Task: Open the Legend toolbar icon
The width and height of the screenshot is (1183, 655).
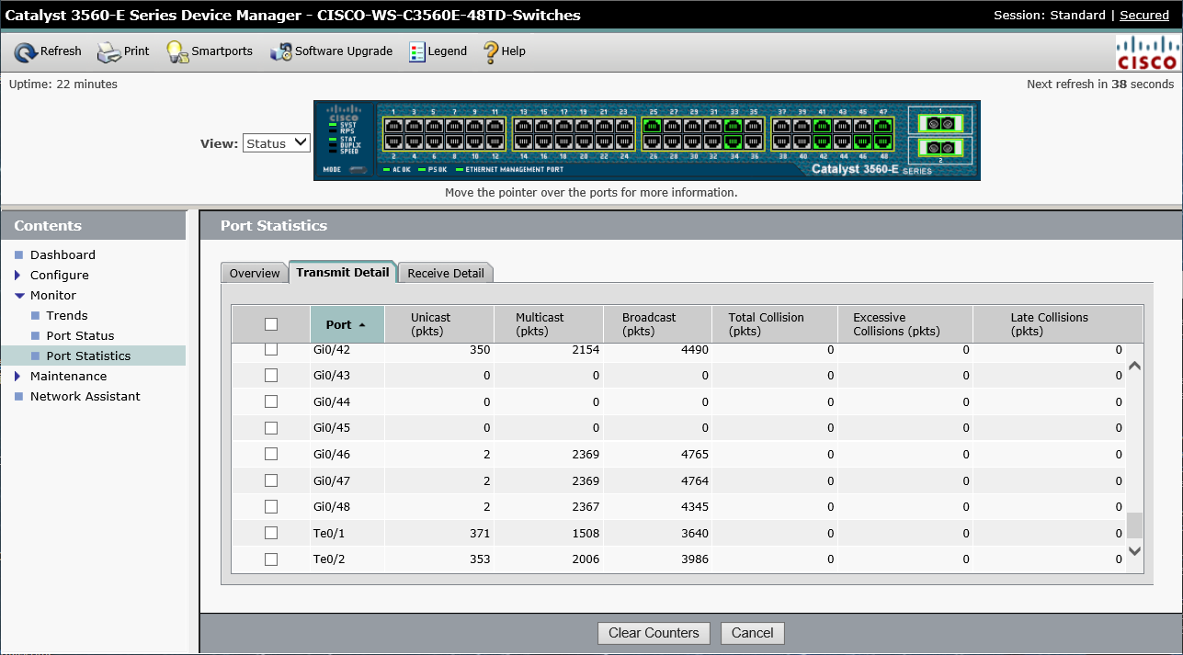Action: click(438, 51)
